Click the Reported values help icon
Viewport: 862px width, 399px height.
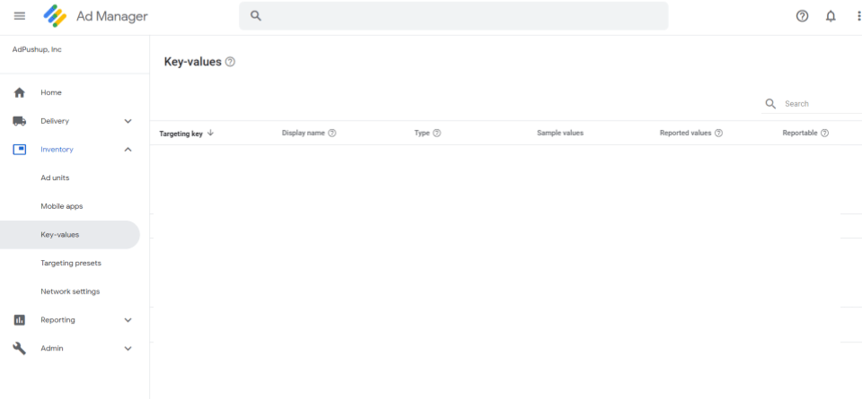[718, 133]
